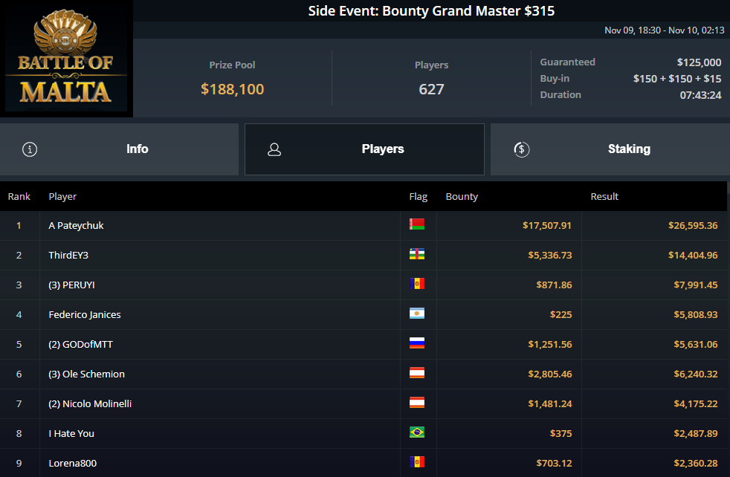Click GODofMTT's Russia flag icon

point(417,343)
